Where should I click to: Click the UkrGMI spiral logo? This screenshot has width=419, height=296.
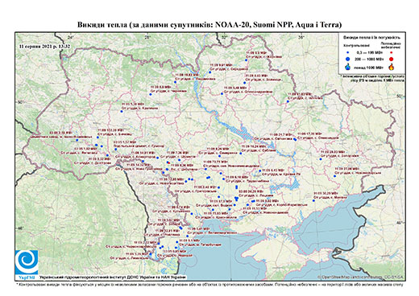pyautogui.click(x=27, y=262)
